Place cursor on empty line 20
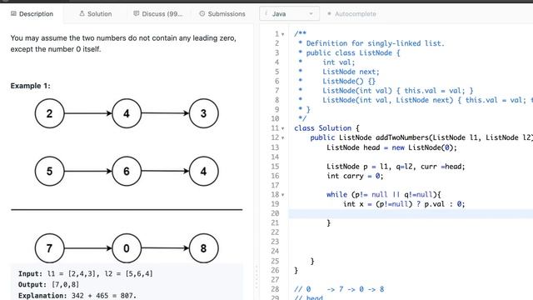The height and width of the screenshot is (300, 533). (x=411, y=213)
